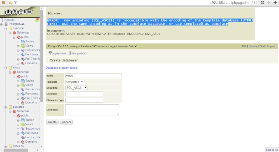Collapse the services database node
Screen dimensions: 279x152
[x=6, y=146]
